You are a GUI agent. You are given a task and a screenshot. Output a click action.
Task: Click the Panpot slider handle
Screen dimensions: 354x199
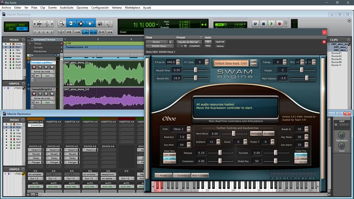pyautogui.click(x=301, y=70)
